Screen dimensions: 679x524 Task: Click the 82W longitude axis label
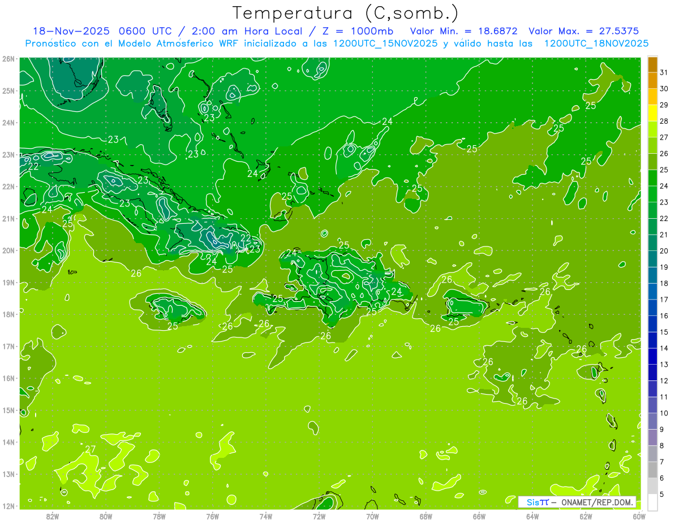coord(53,516)
